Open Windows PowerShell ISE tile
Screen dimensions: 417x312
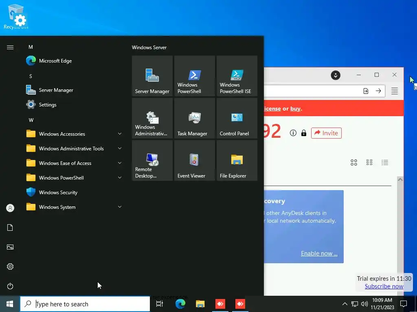[x=237, y=76]
